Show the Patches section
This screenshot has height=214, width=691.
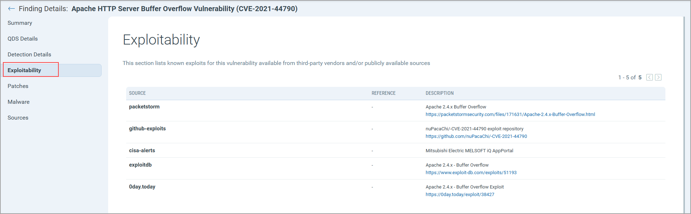pos(18,86)
